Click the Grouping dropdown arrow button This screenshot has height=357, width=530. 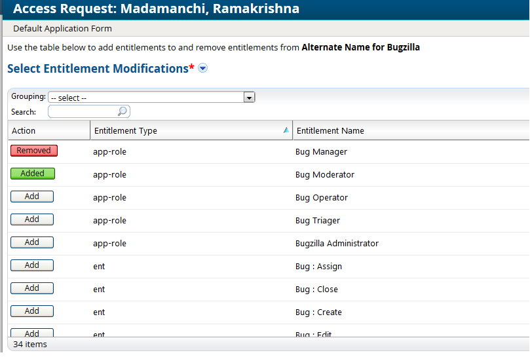coord(249,98)
